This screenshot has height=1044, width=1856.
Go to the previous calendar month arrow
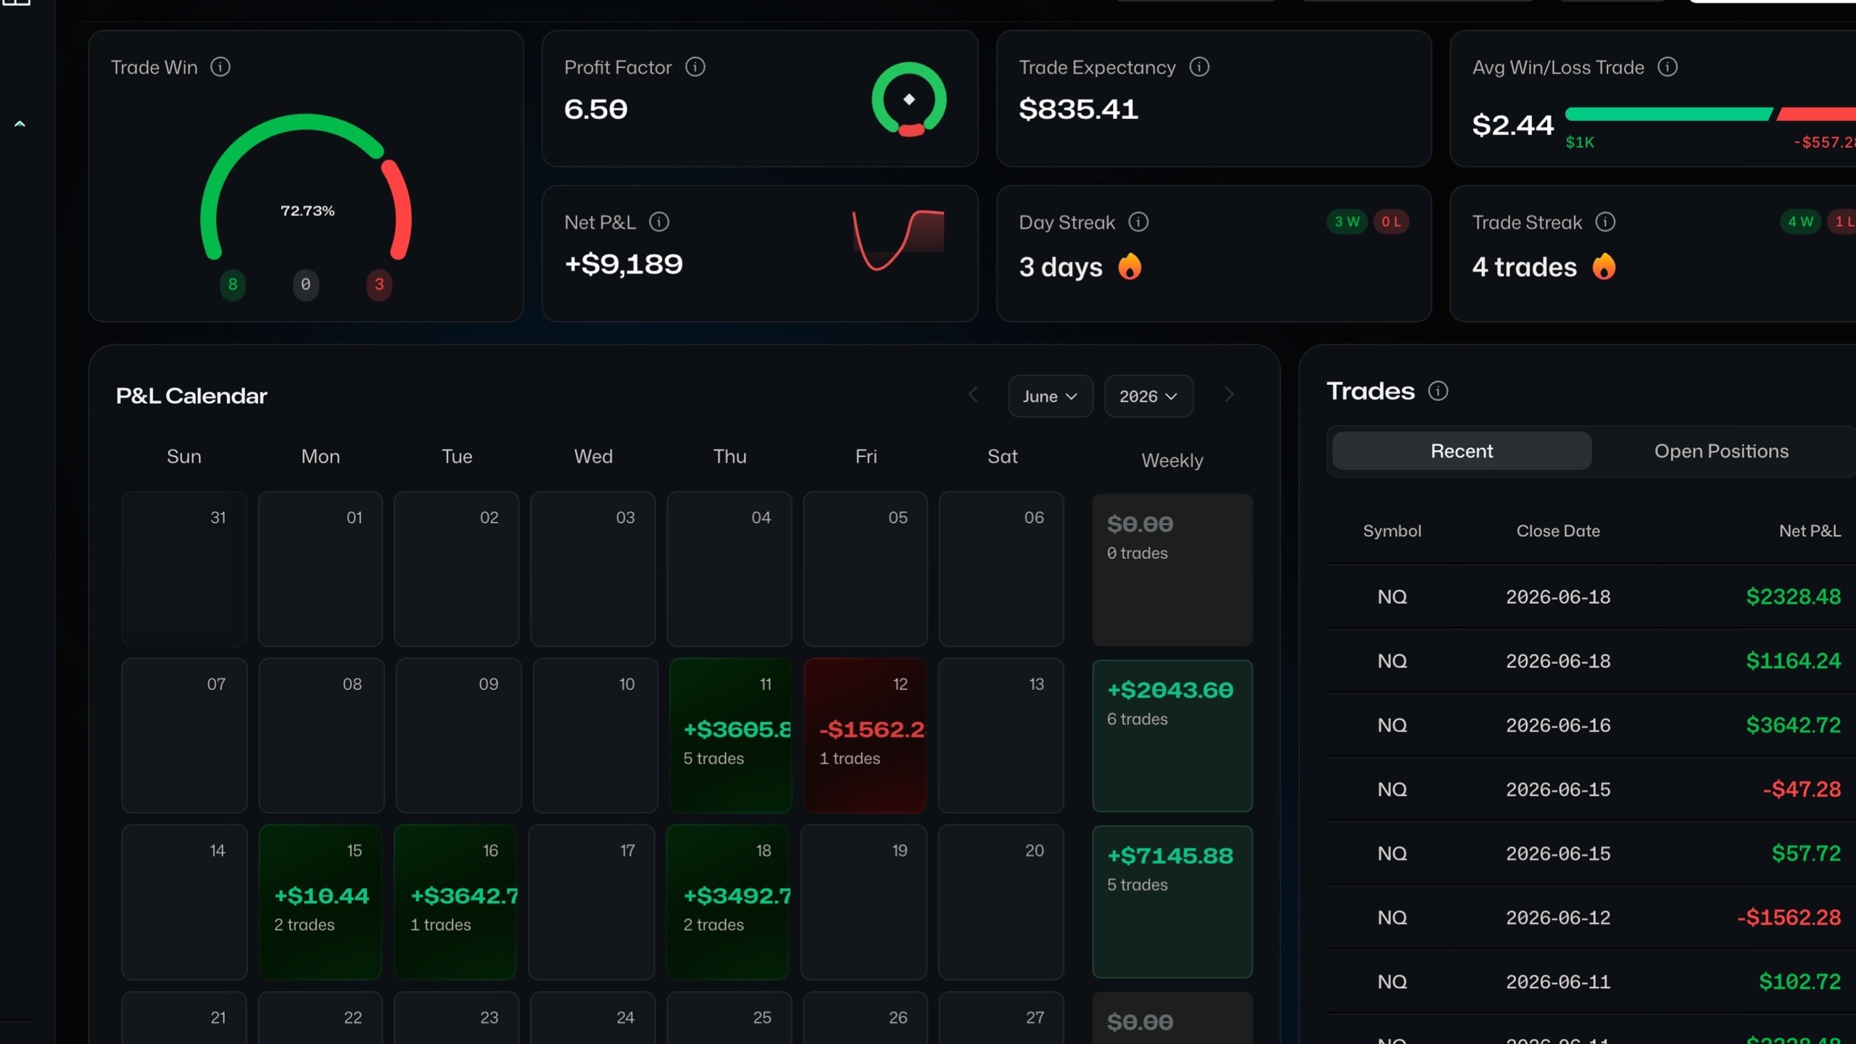click(973, 395)
